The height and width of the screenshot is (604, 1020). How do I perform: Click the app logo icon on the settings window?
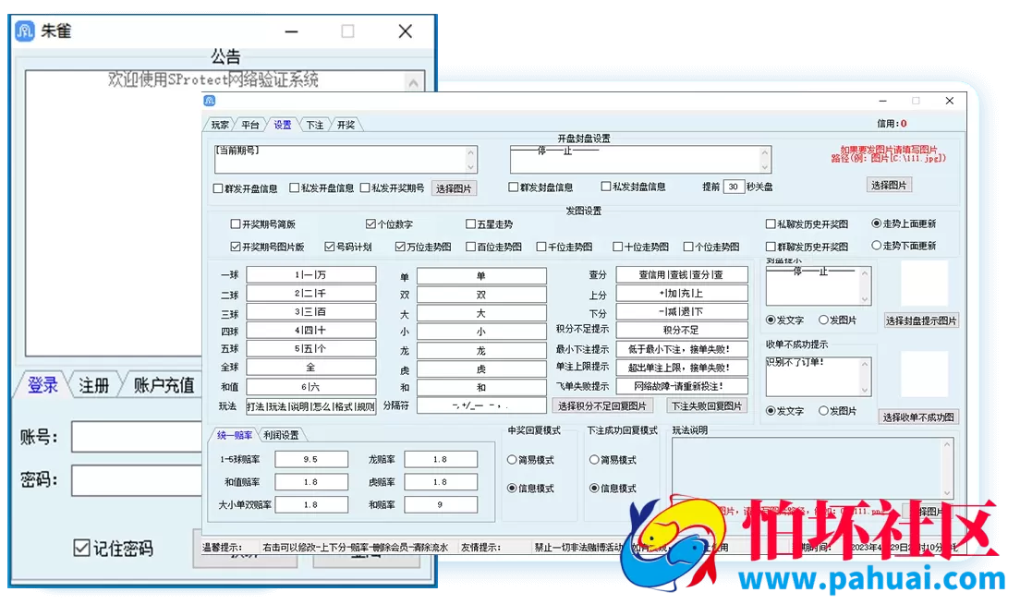(x=209, y=101)
